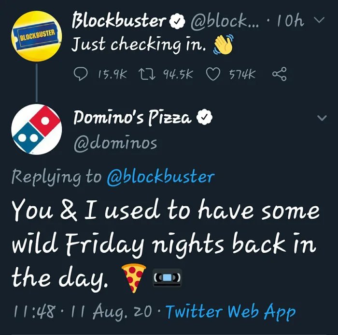Click the @blockbuster mention in Replying to
Image resolution: width=338 pixels, height=335 pixels.
click(x=160, y=177)
